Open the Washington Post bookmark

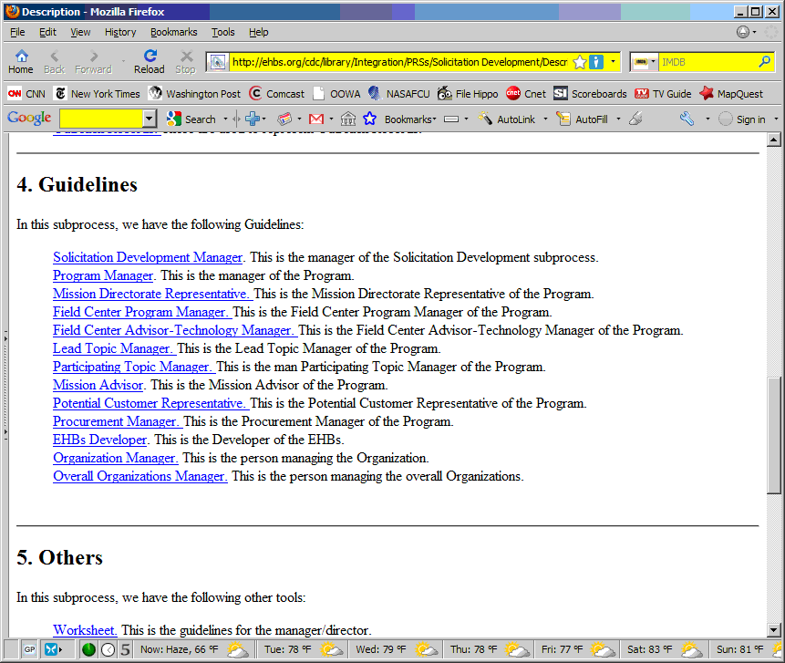coord(194,94)
